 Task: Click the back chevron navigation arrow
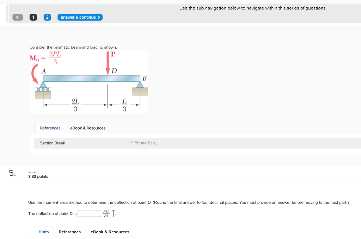17,17
